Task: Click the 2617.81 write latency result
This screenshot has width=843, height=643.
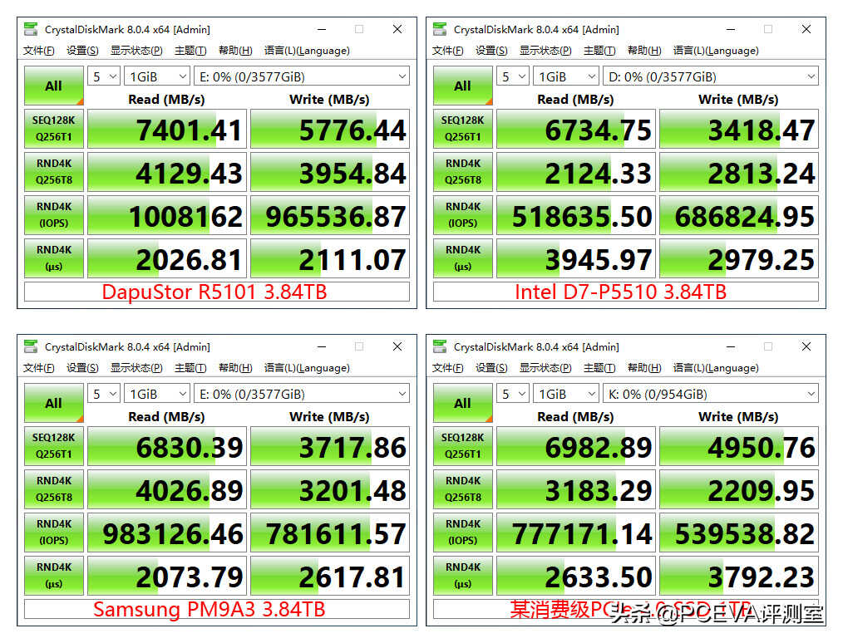Action: coord(330,576)
